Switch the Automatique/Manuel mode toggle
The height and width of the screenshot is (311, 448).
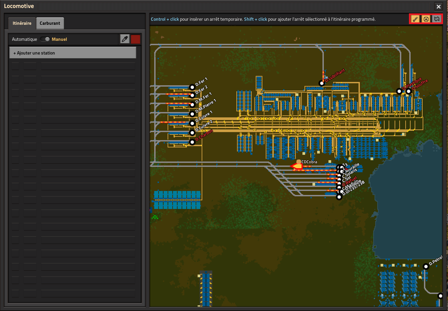point(45,39)
